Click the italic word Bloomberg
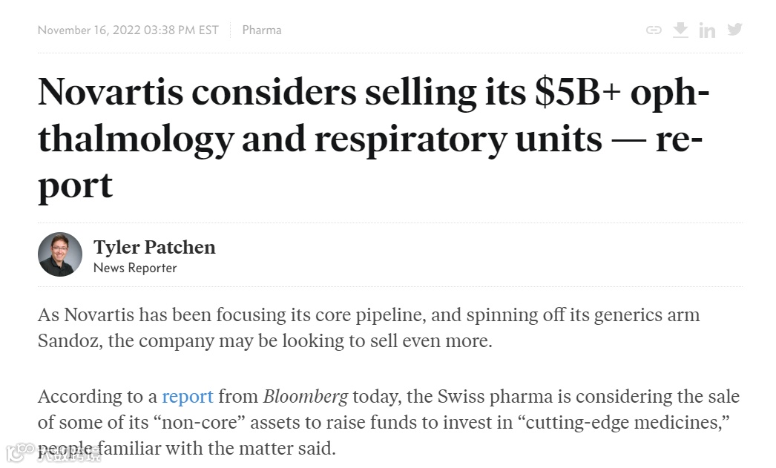Screen dimensions: 776x468 [x=305, y=396]
